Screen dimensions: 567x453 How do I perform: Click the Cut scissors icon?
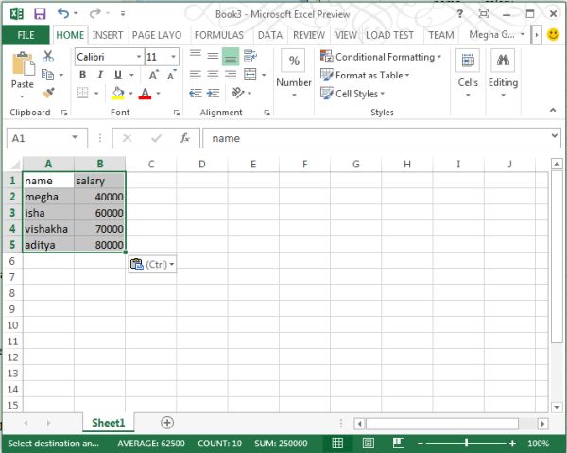pos(48,57)
